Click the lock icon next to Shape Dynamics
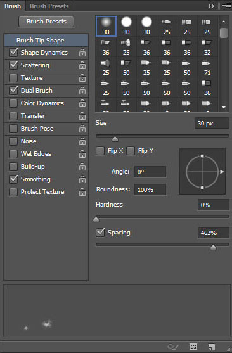 point(82,53)
